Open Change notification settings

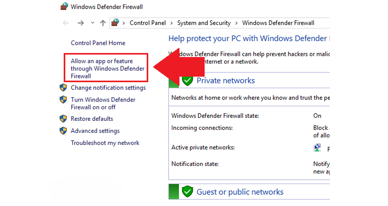108,88
